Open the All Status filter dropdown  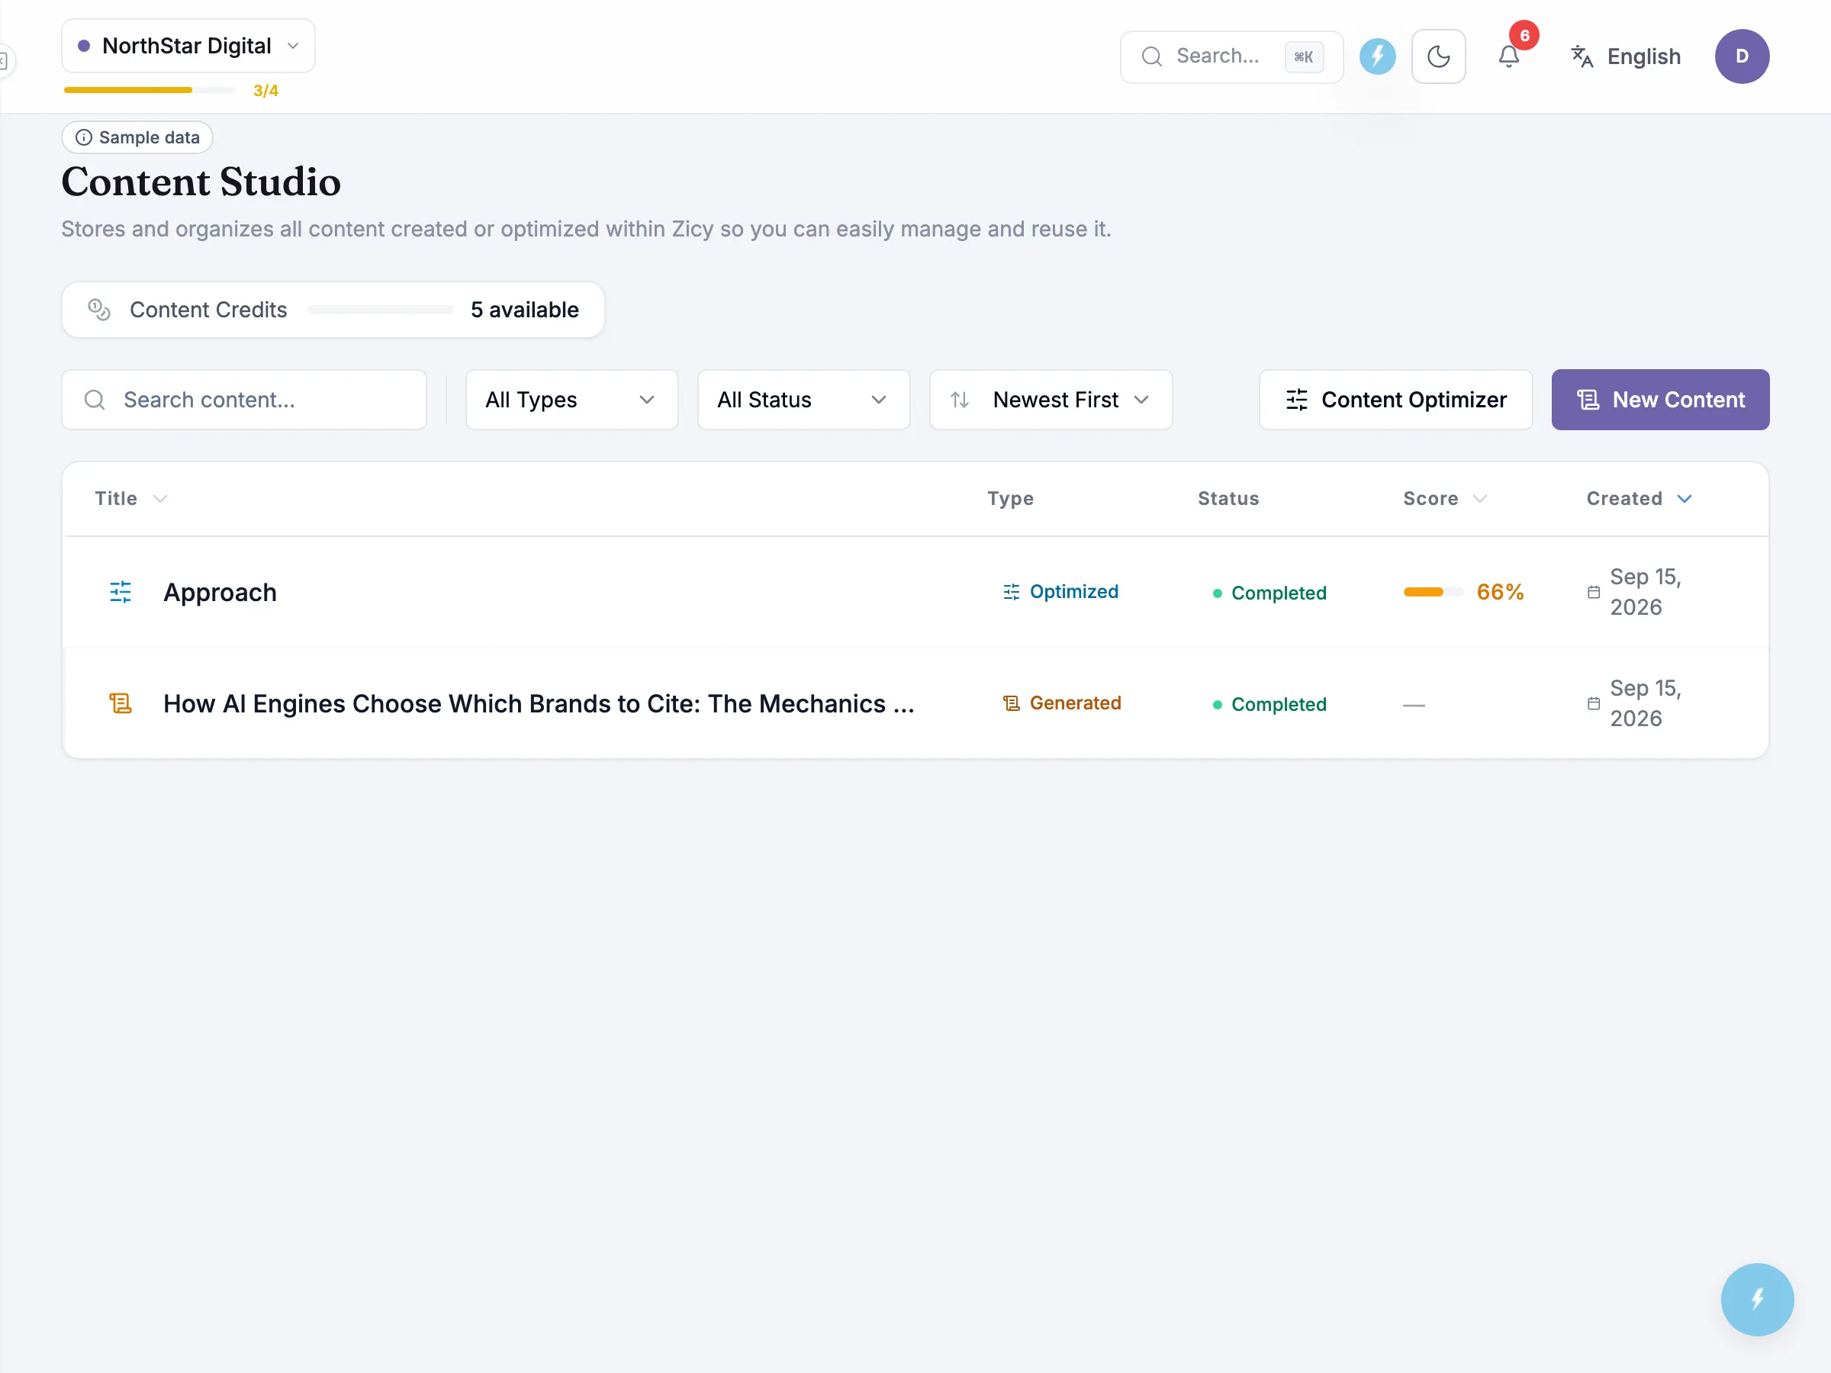click(804, 400)
